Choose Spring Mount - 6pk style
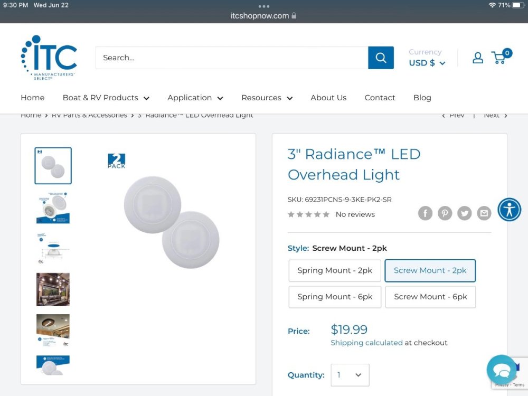Screen dimensions: 528x396 (x=335, y=297)
